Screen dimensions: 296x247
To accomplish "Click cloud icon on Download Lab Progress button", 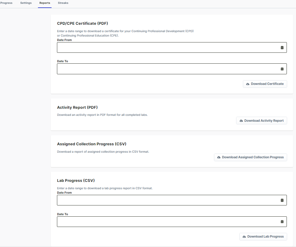I will 244,237.
